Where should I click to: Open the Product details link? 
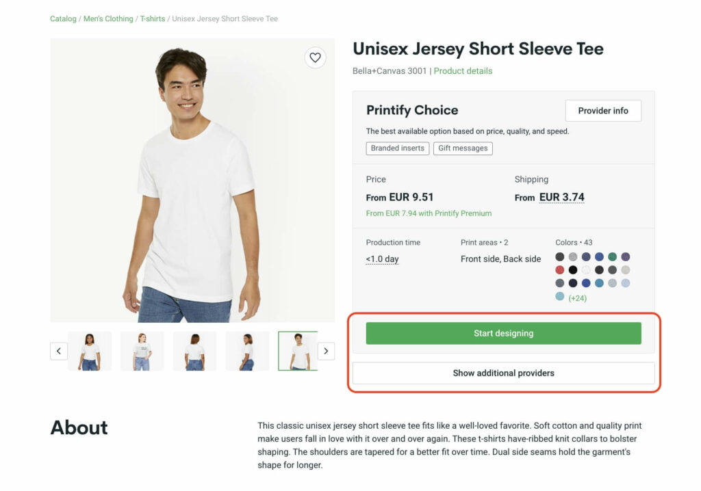point(463,70)
